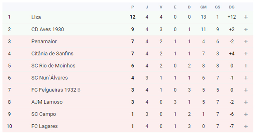256x136 pixels.
Task: Click the plus icon for FC Lagares
Action: point(246,127)
